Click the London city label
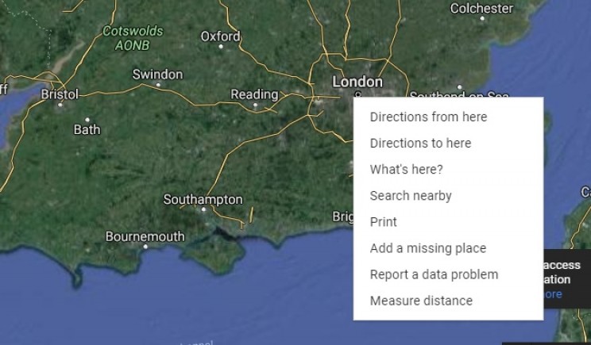This screenshot has width=591, height=345. 357,82
